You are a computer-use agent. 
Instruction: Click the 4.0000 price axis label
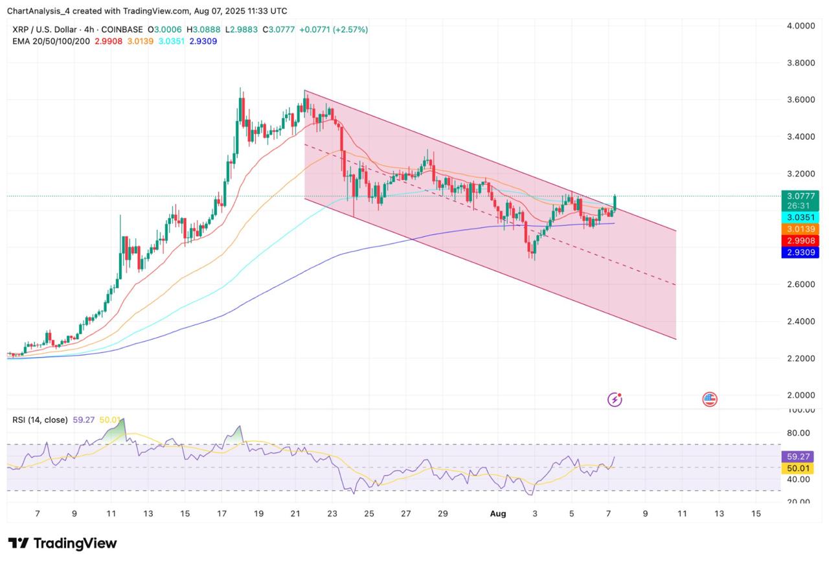[x=801, y=26]
